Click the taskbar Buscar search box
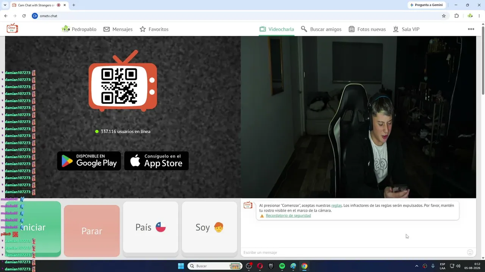Screen dimensions: 485x272 [x=215, y=266]
